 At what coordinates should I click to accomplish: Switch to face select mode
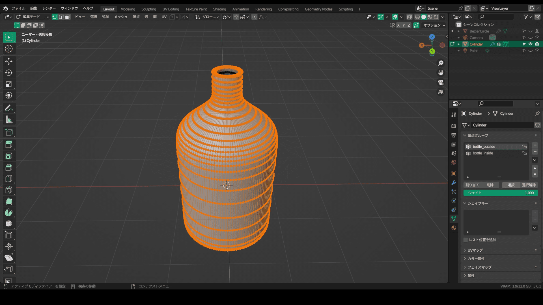pos(68,17)
